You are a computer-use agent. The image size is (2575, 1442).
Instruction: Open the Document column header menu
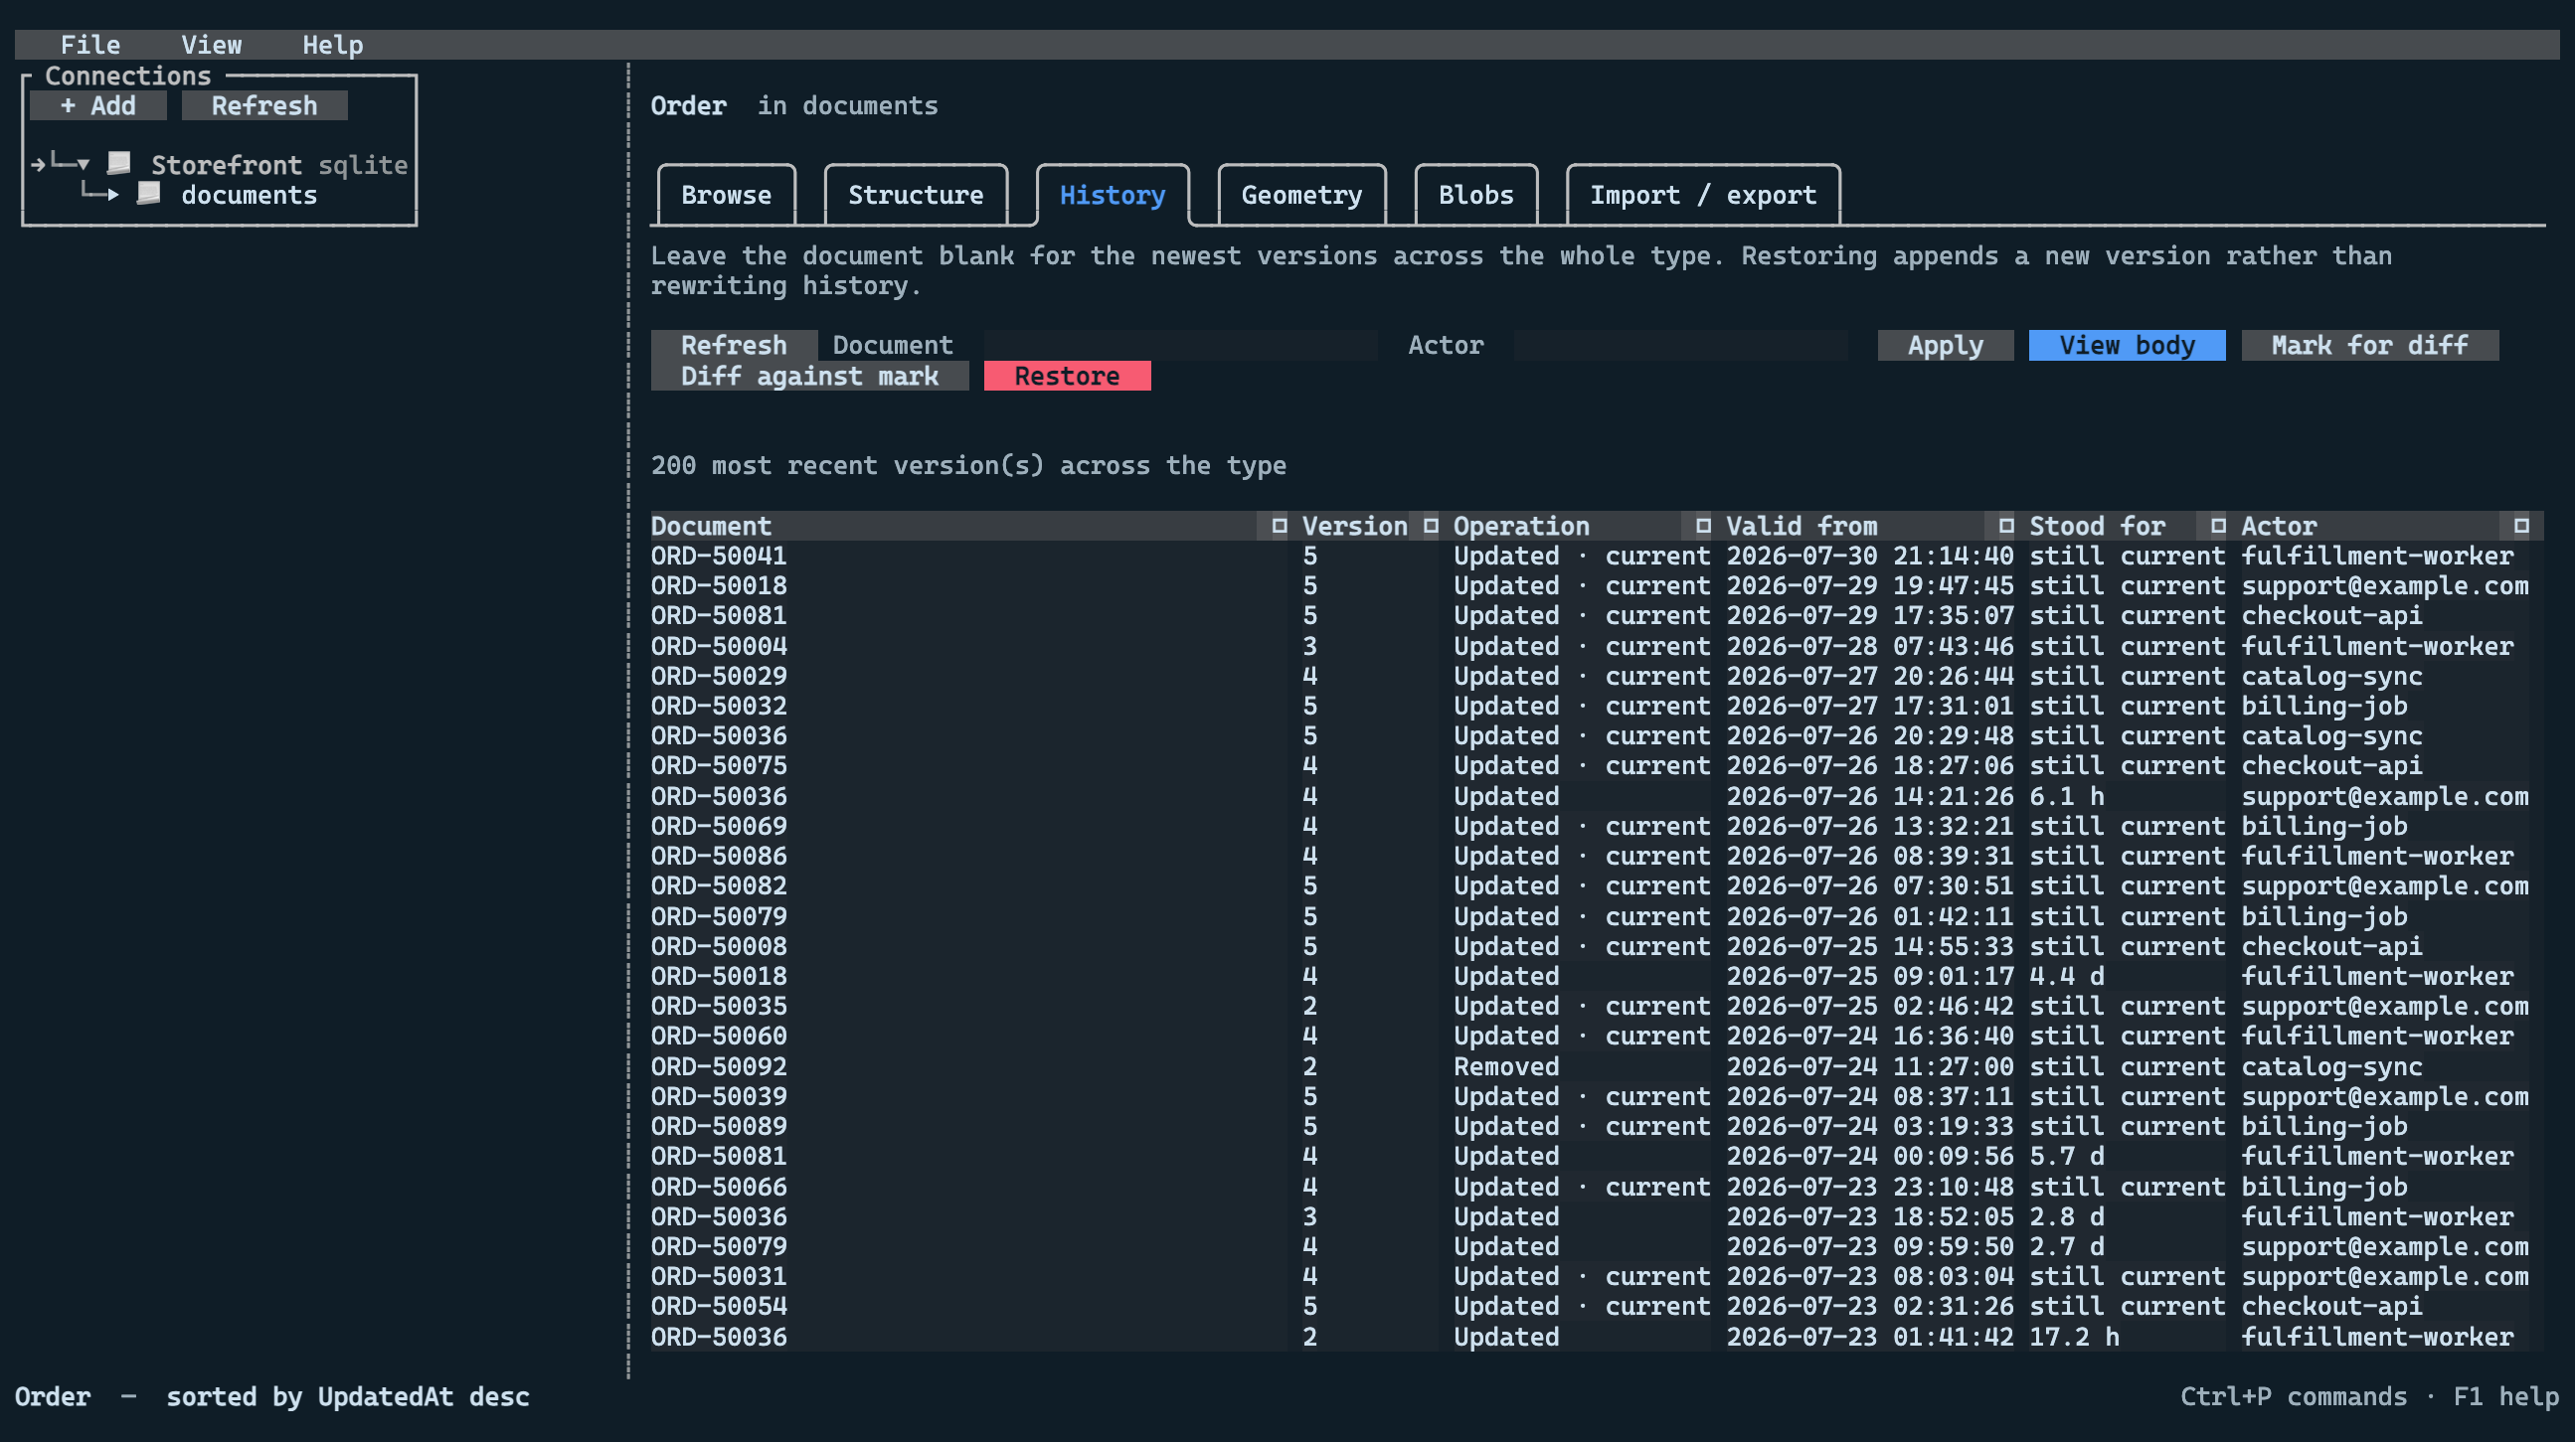pyautogui.click(x=1279, y=526)
